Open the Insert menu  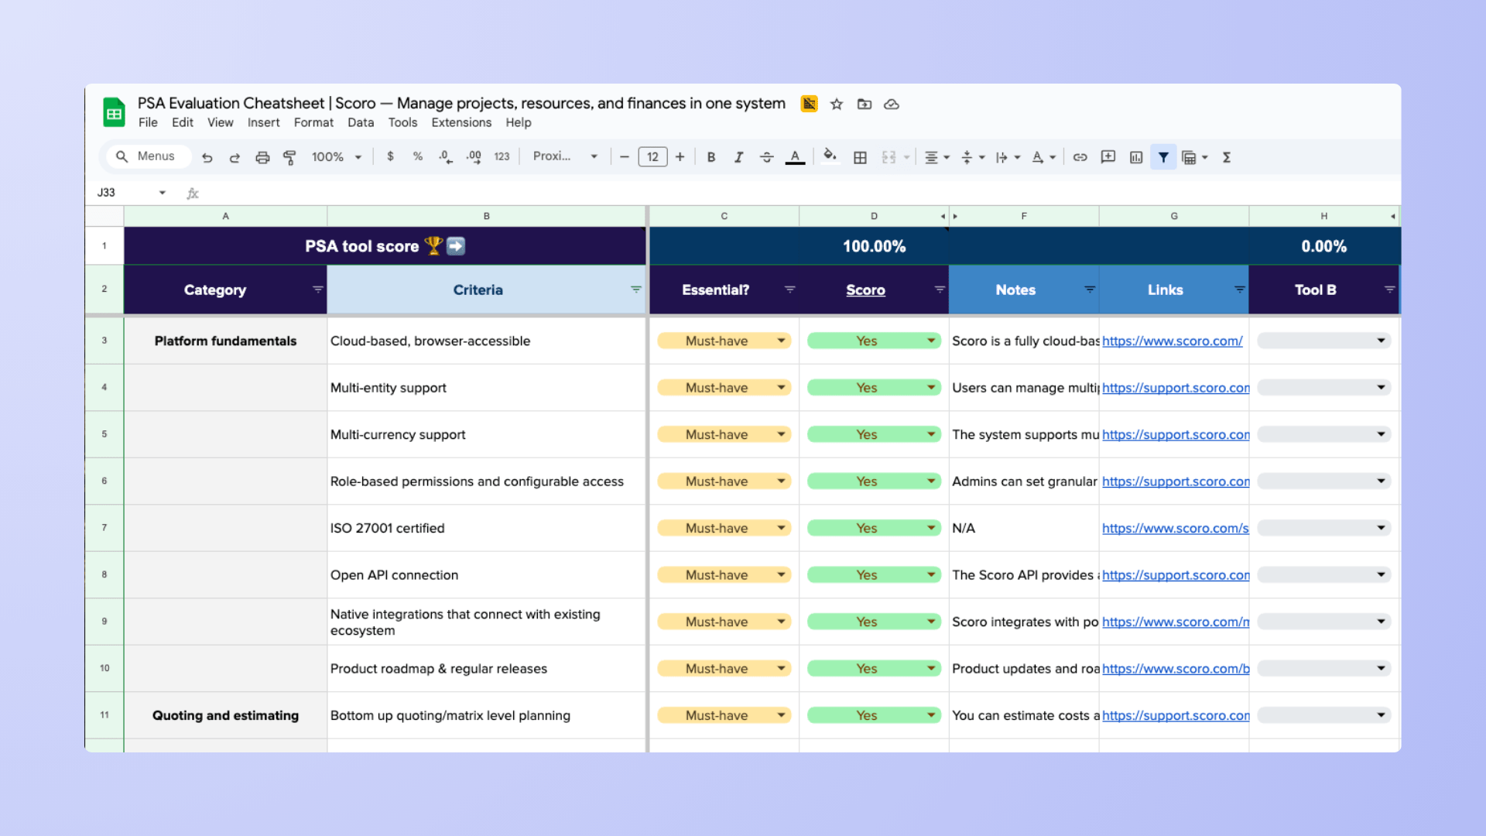coord(263,122)
